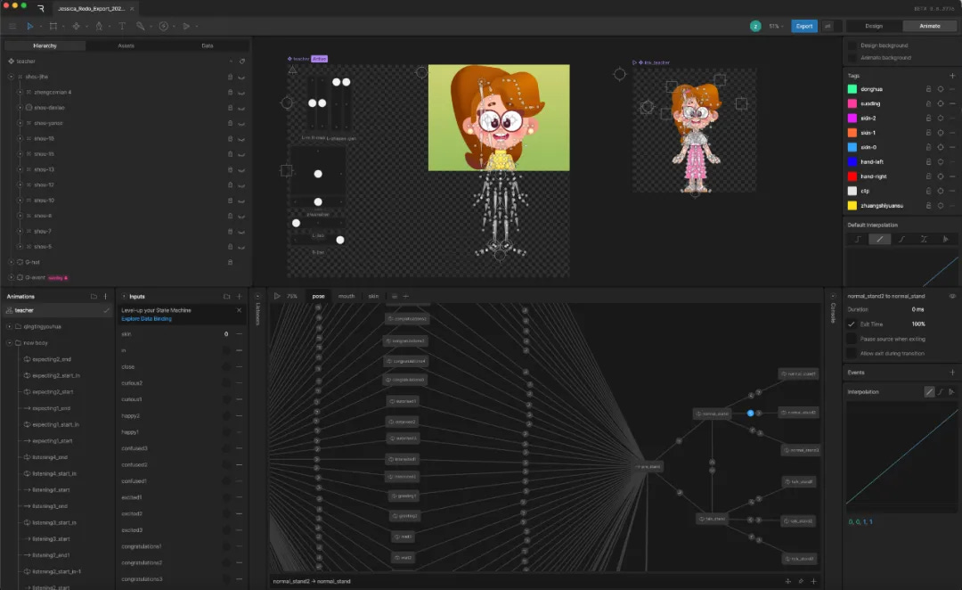Switch to the Hierarchy tab
The image size is (962, 590).
pyautogui.click(x=45, y=45)
